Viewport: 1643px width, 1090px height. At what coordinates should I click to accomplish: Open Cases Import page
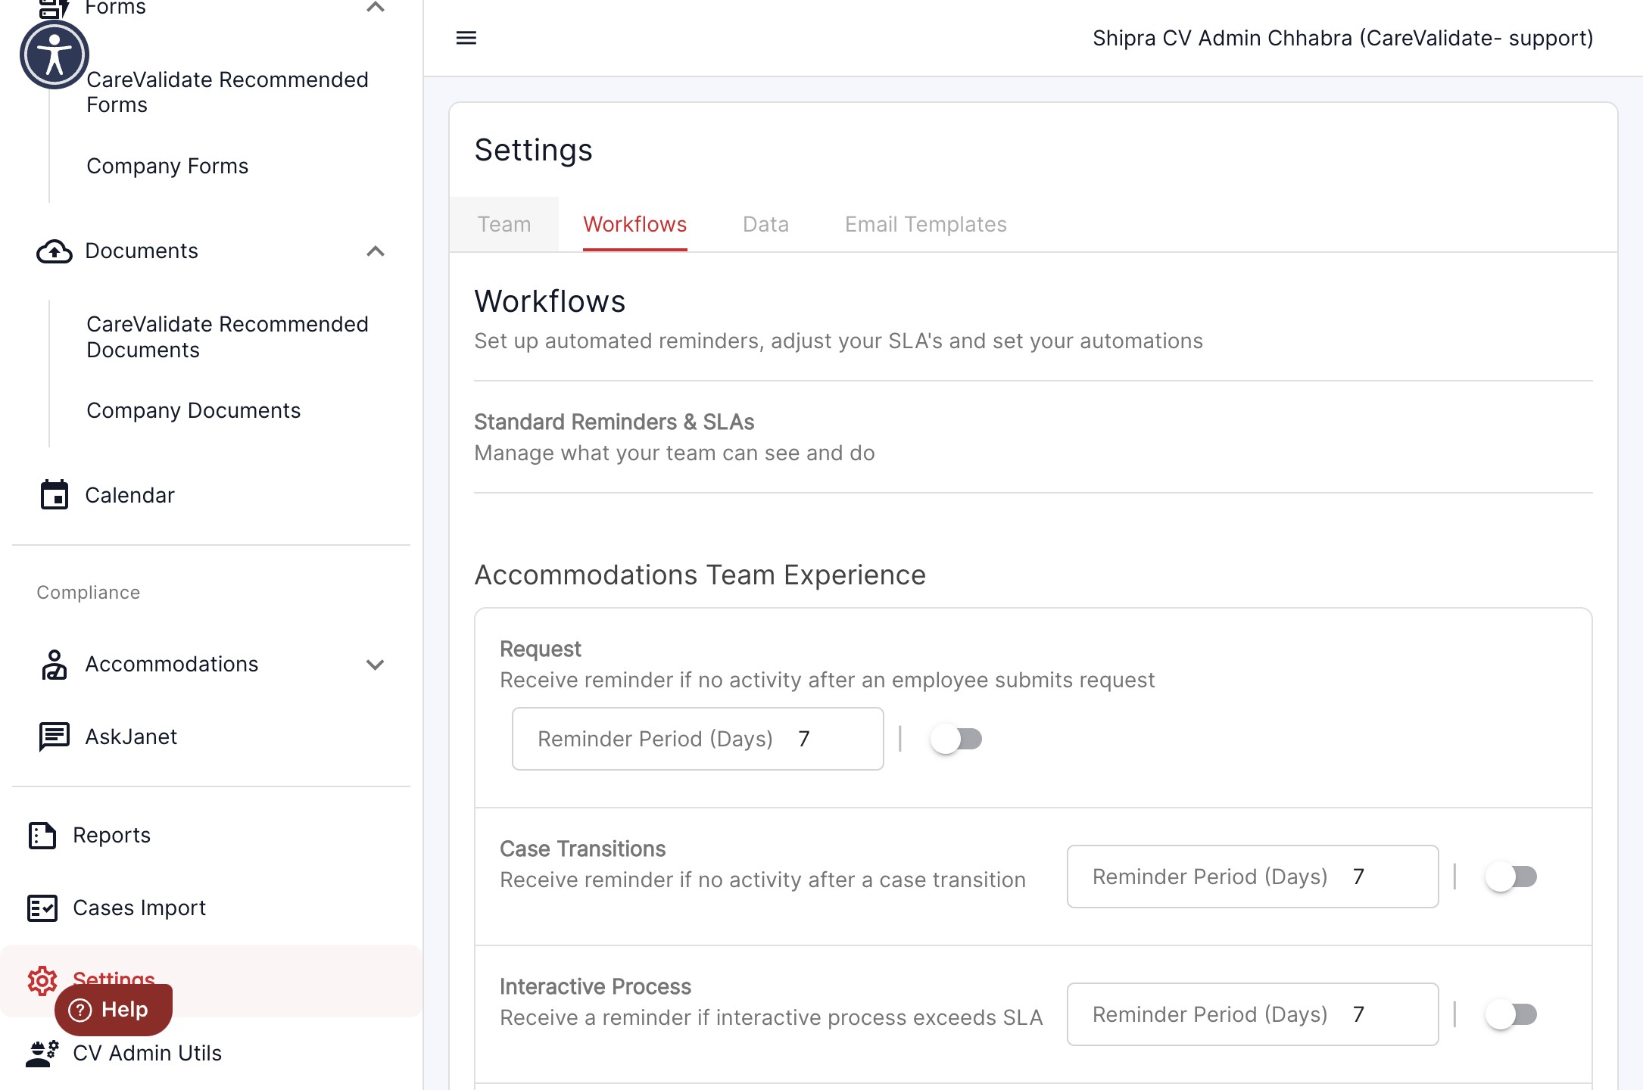pos(139,908)
